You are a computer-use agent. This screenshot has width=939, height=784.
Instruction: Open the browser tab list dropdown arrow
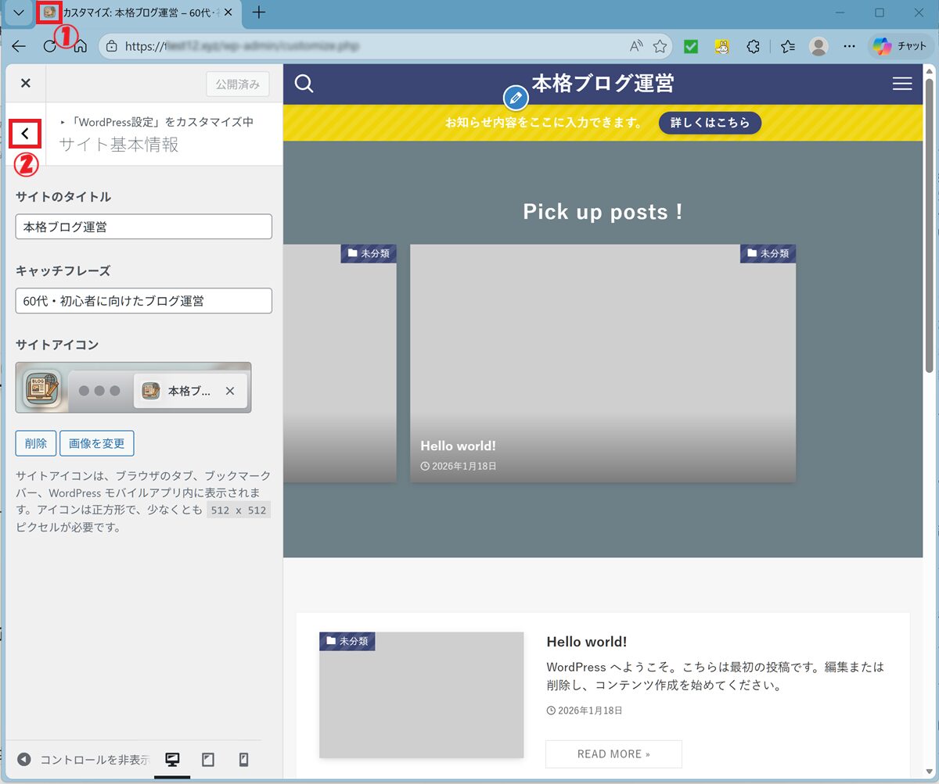click(x=19, y=13)
